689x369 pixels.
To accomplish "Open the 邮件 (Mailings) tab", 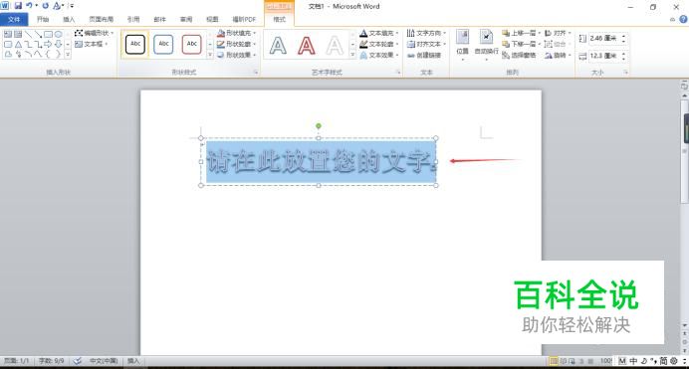I will [x=159, y=19].
